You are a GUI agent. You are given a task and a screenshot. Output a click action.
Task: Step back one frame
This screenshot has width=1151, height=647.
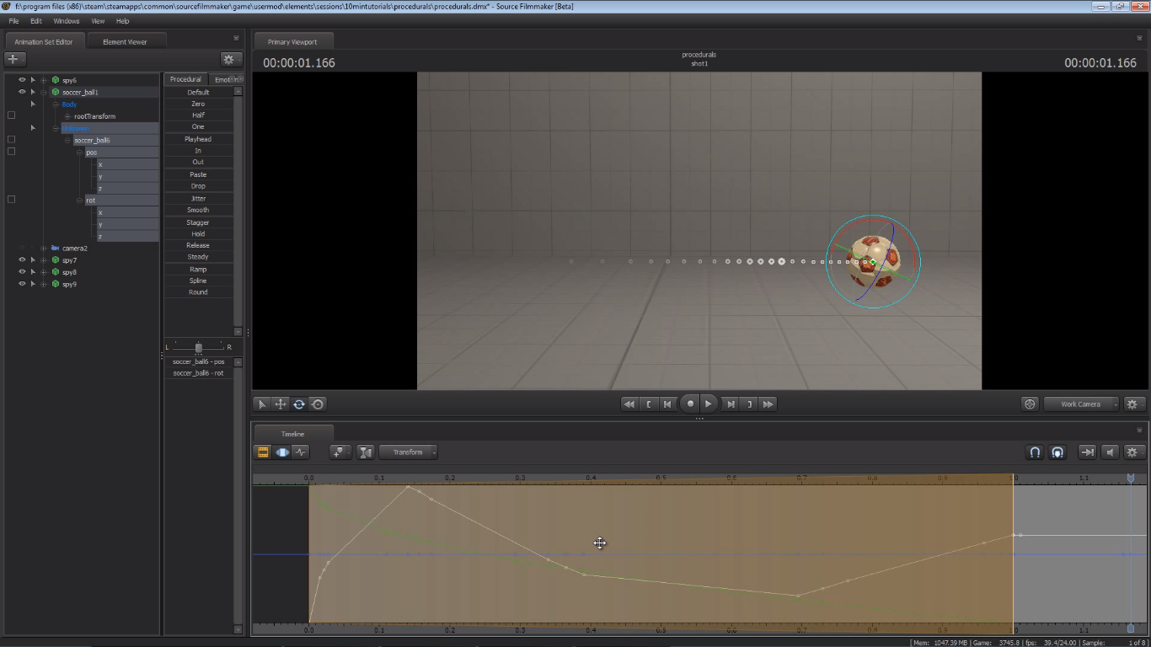tap(667, 404)
